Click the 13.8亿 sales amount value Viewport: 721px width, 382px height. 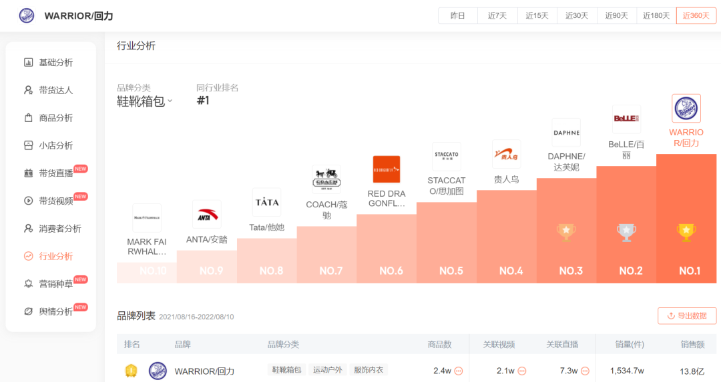[x=692, y=371]
